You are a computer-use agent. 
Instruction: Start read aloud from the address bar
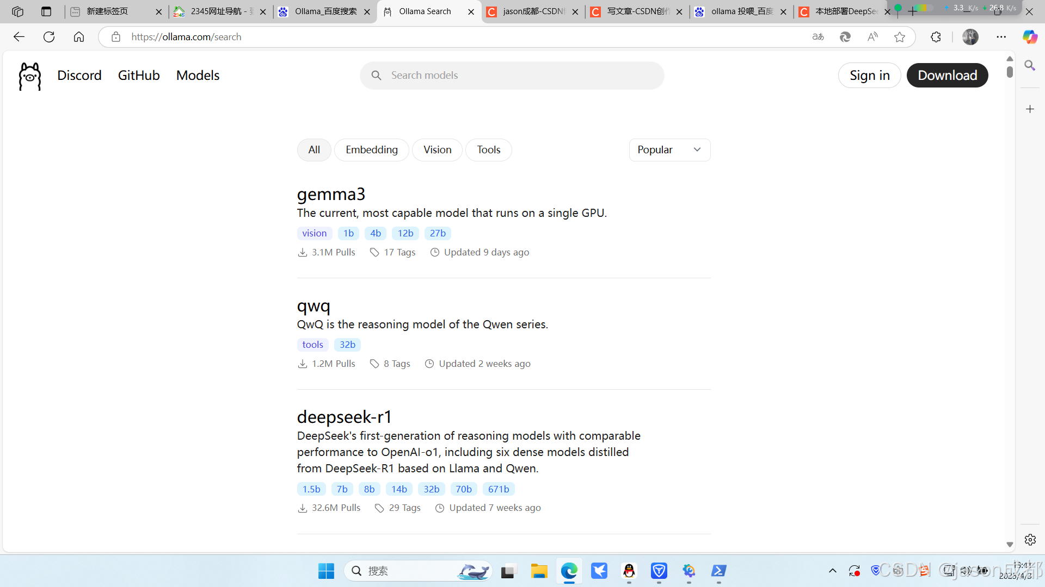872,36
